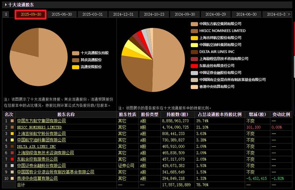295x190 pixels.
Task: Click the 变动比例 column header
Action: point(281,114)
